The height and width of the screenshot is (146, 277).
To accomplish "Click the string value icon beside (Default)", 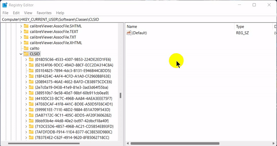I will (x=129, y=33).
